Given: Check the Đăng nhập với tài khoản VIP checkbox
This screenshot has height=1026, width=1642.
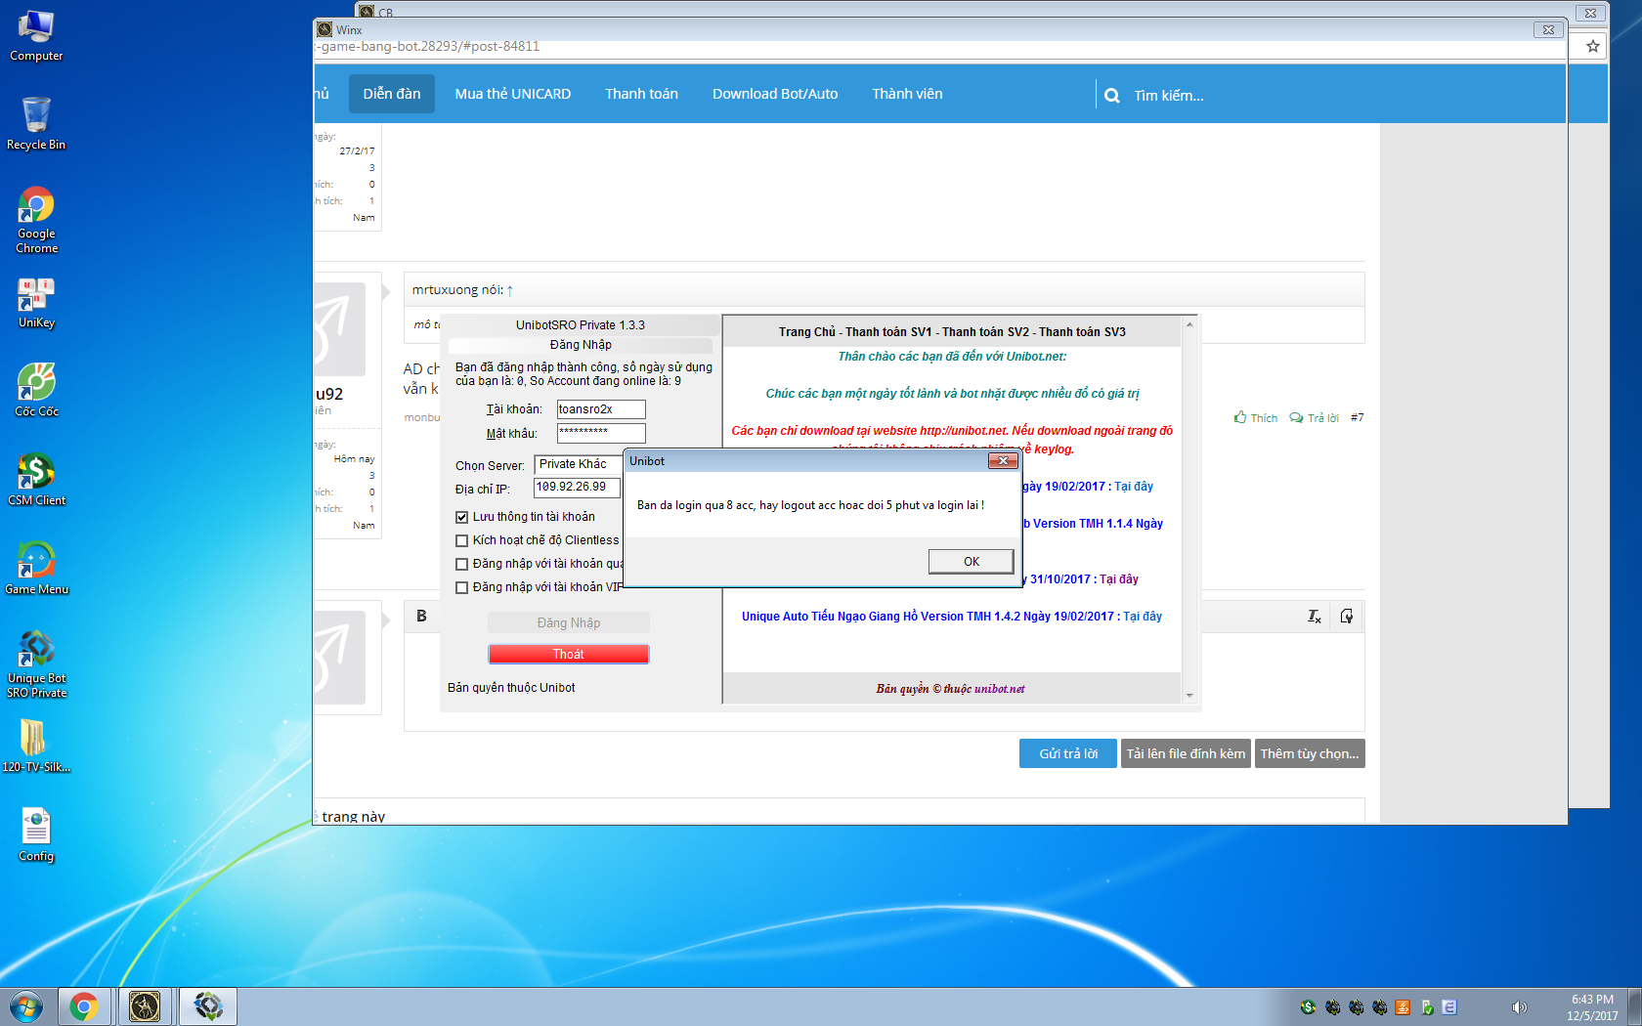Looking at the screenshot, I should pyautogui.click(x=462, y=587).
